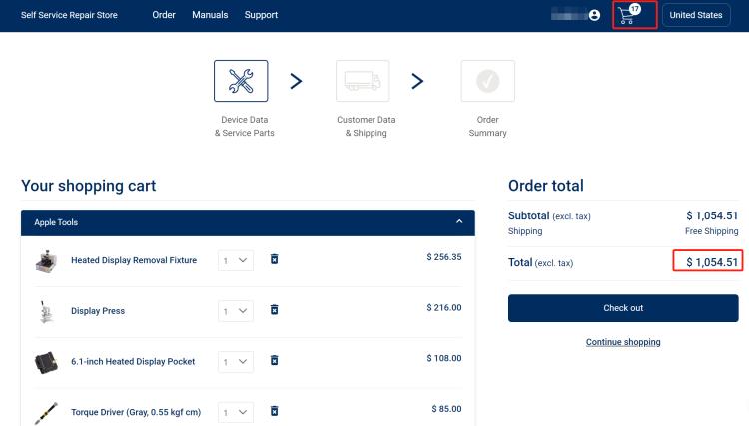Expand quantity dropdown for Torque Driver

(237, 411)
